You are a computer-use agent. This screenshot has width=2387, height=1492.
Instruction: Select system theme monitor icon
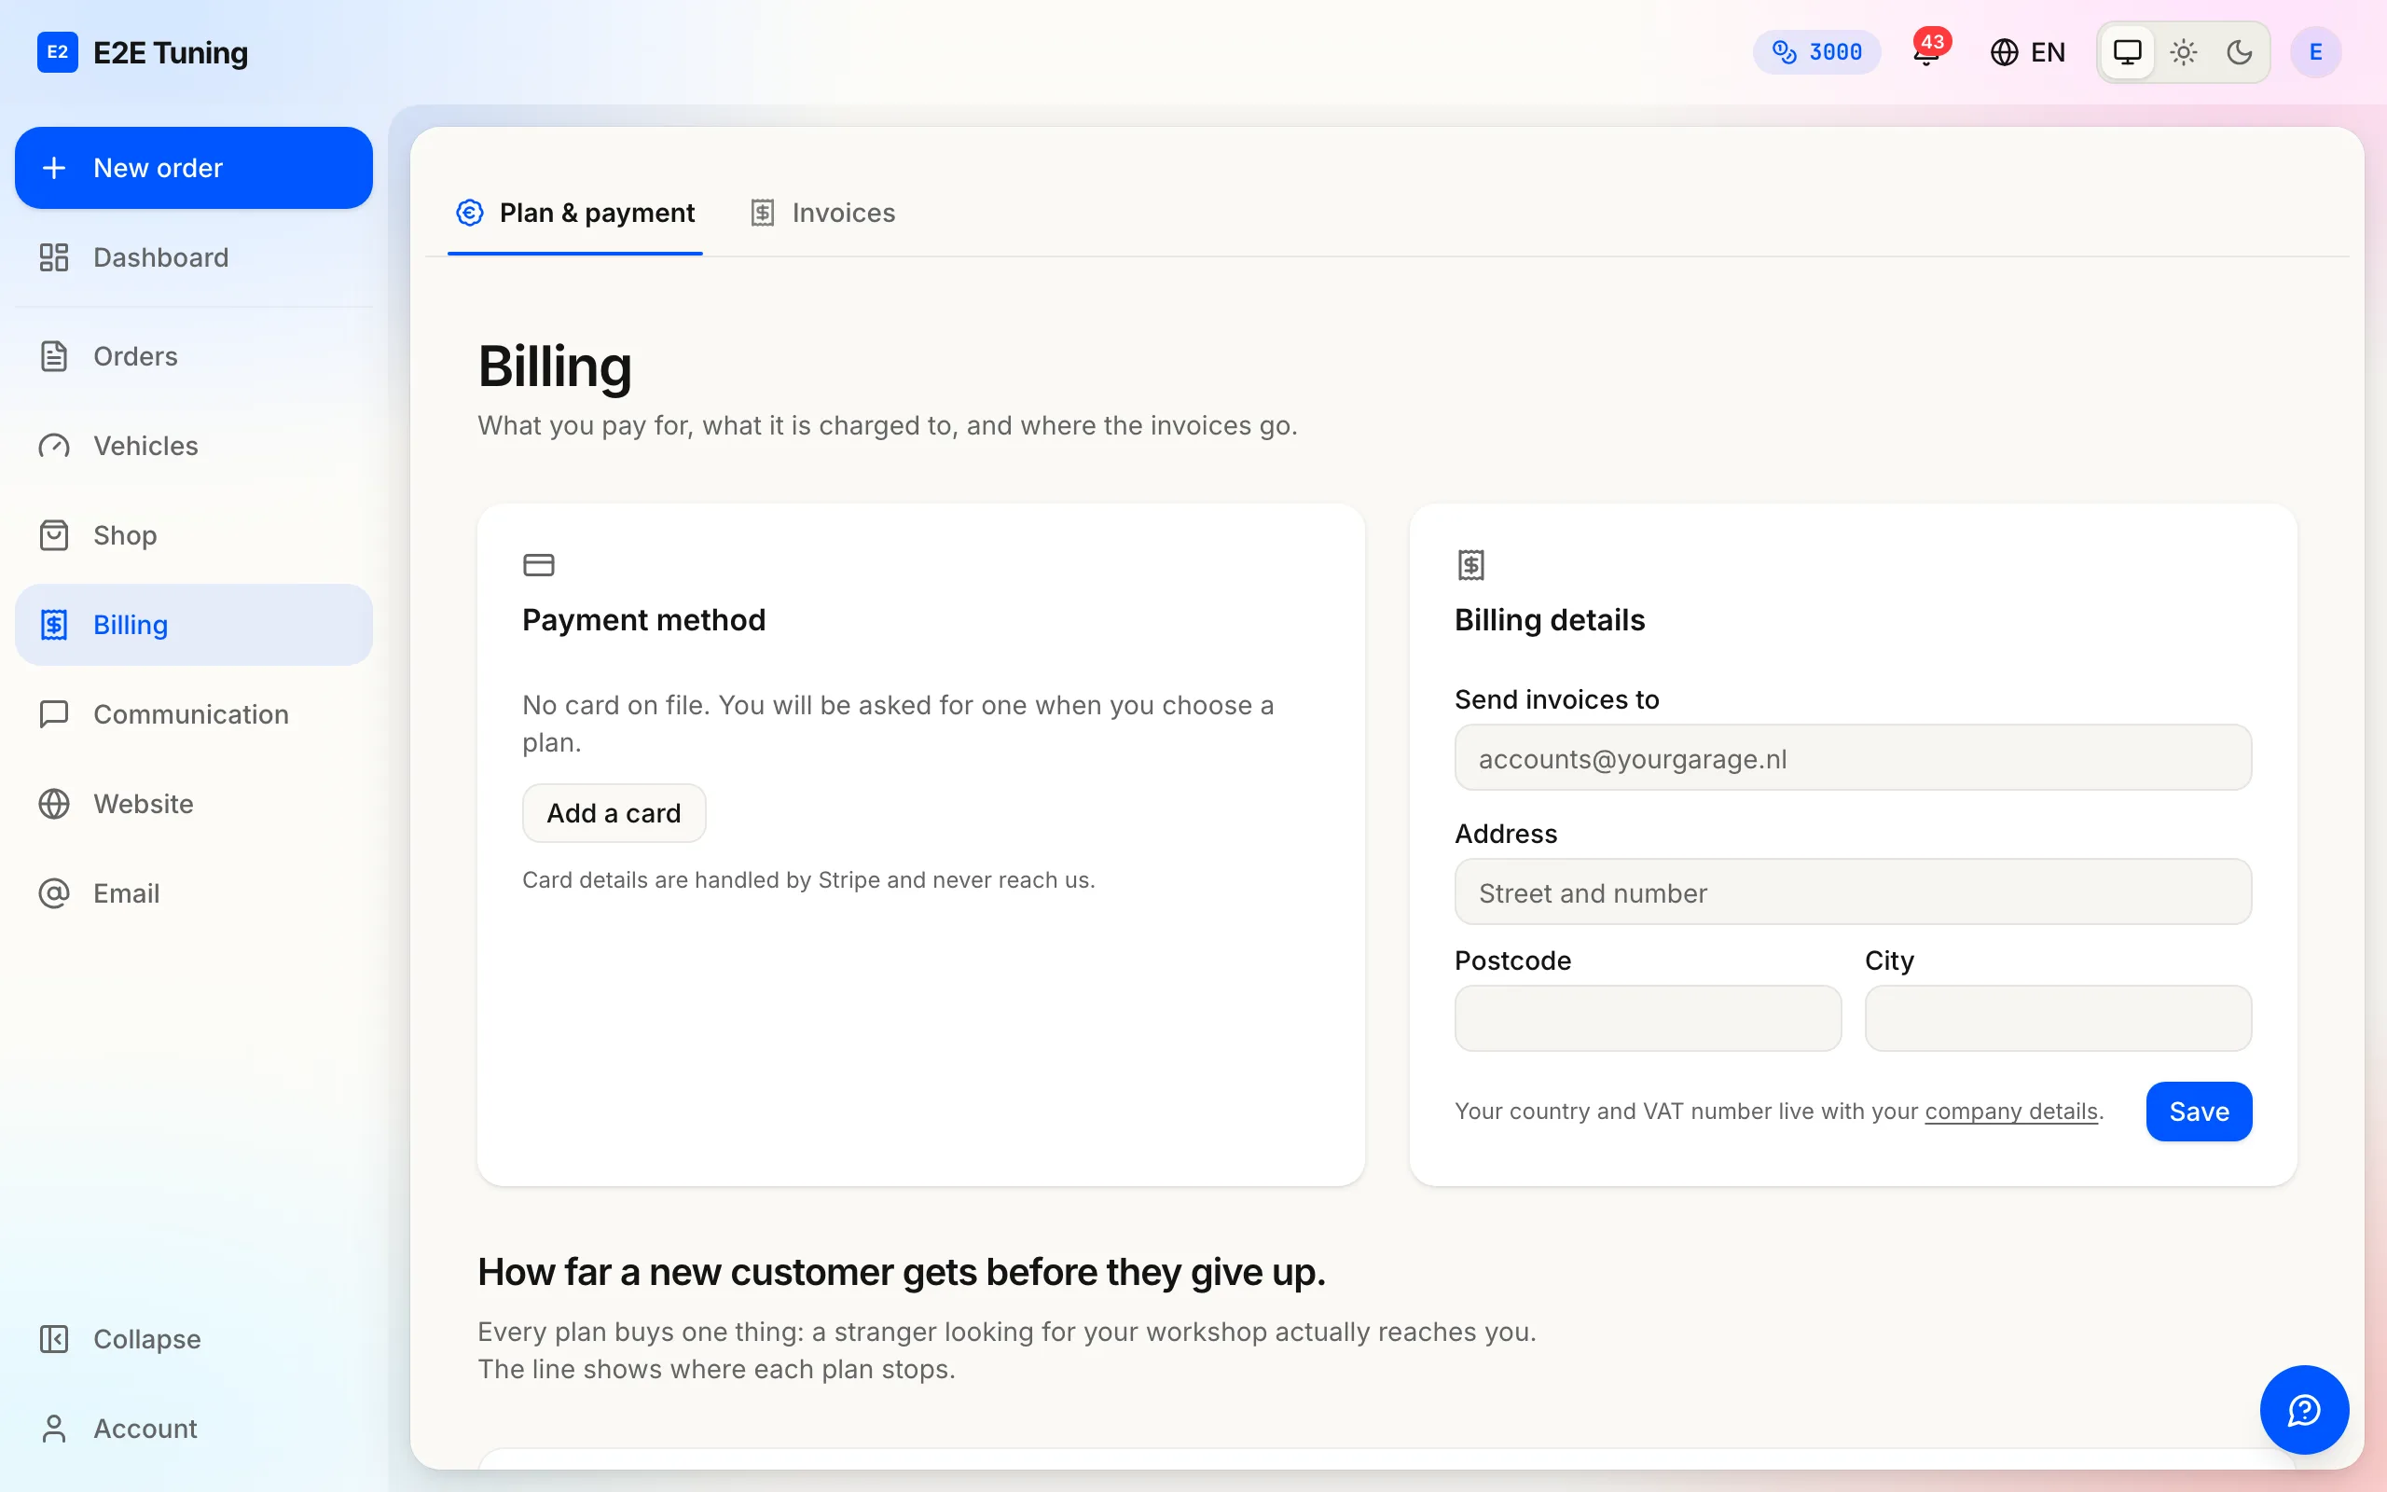[2128, 52]
